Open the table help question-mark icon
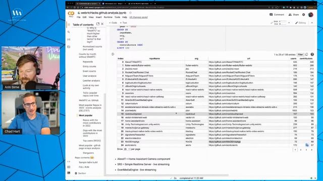 pyautogui.click(x=312, y=54)
